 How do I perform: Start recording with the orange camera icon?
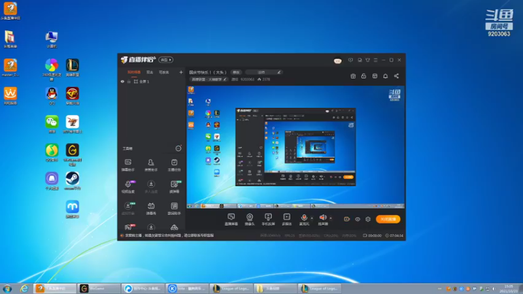pos(347,219)
